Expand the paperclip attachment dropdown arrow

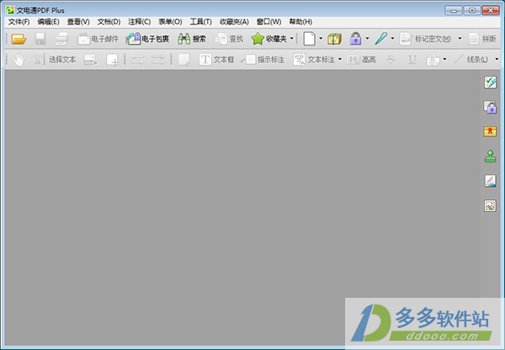pos(444,59)
